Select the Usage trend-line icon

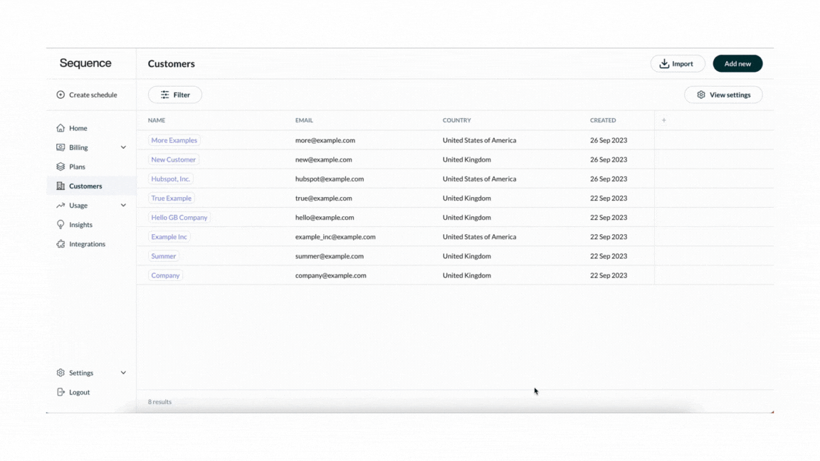click(x=60, y=205)
